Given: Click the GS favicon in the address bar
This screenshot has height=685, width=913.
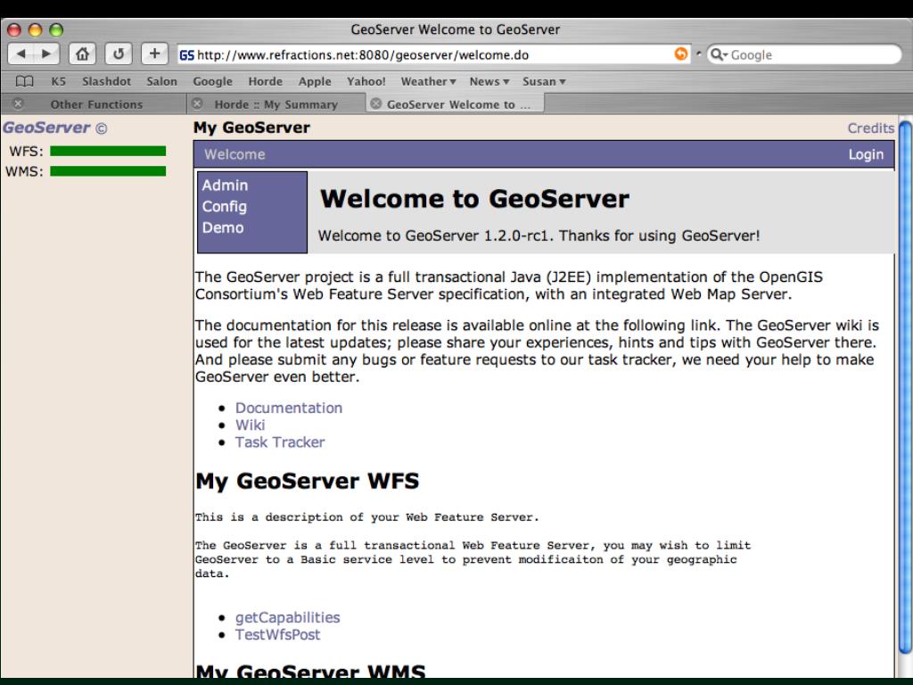Looking at the screenshot, I should pyautogui.click(x=186, y=54).
